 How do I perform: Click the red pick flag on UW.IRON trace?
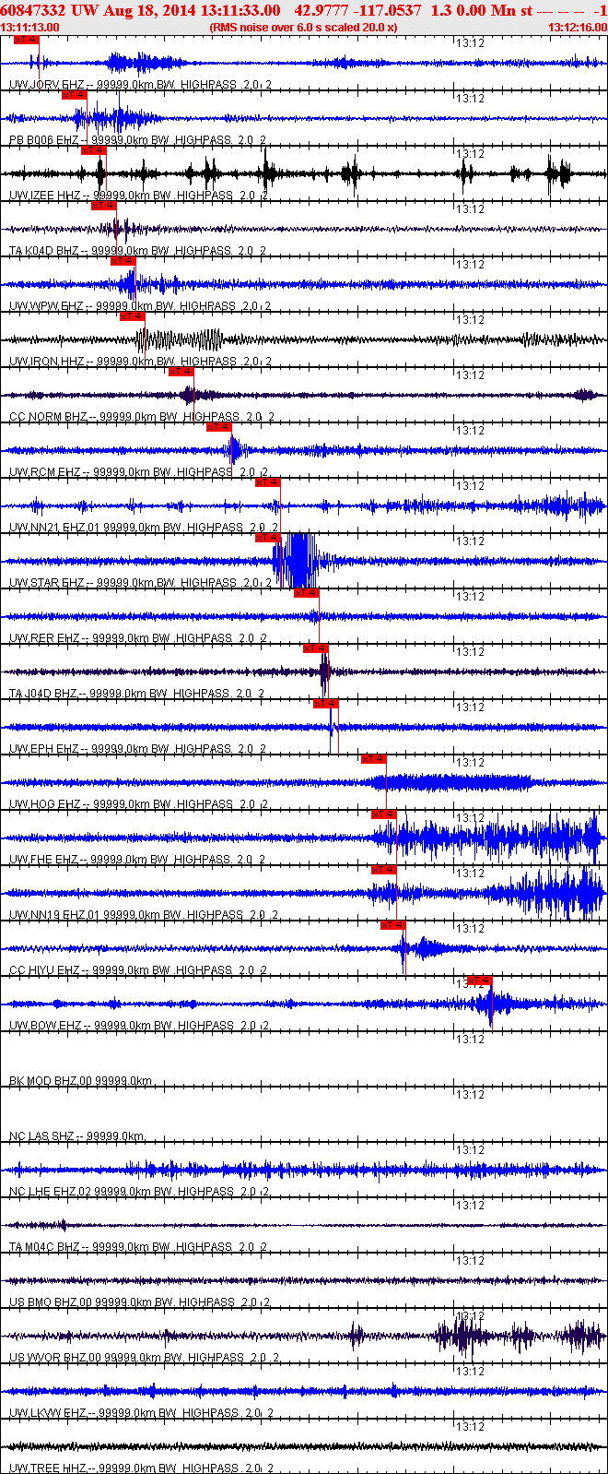tap(133, 316)
